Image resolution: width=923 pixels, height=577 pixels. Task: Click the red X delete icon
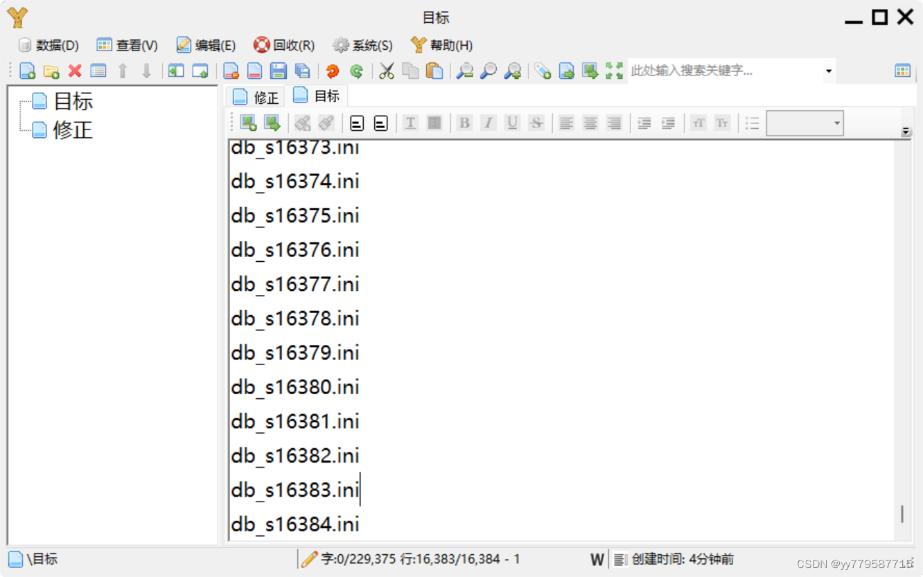tap(75, 71)
